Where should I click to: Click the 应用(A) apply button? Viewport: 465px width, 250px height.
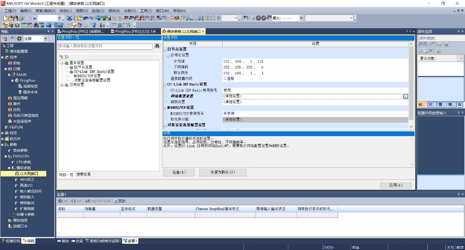396,185
